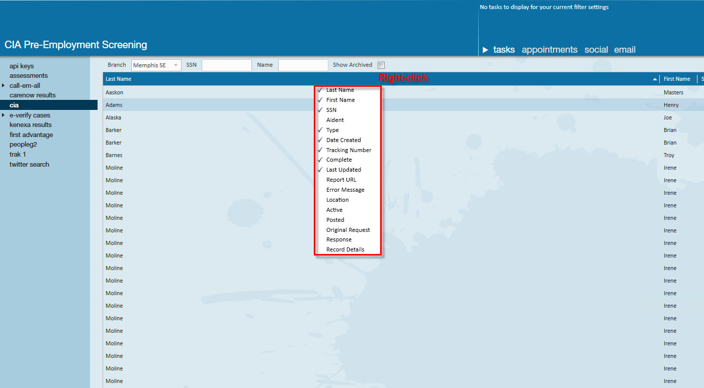Sort by the Last Name column header
The height and width of the screenshot is (388, 704).
point(118,79)
